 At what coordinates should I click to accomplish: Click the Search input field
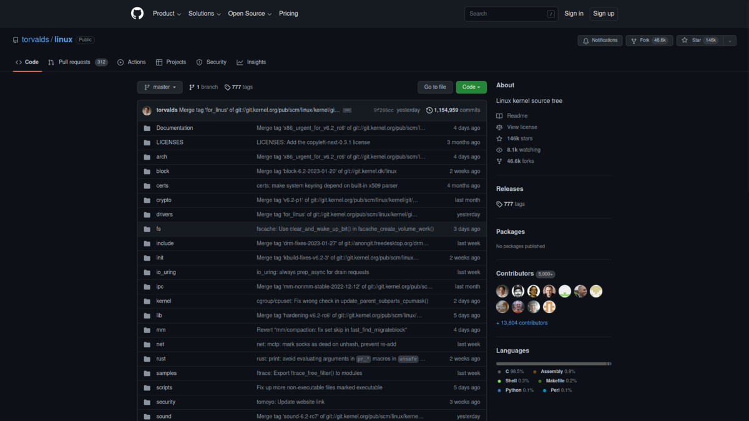(x=511, y=13)
